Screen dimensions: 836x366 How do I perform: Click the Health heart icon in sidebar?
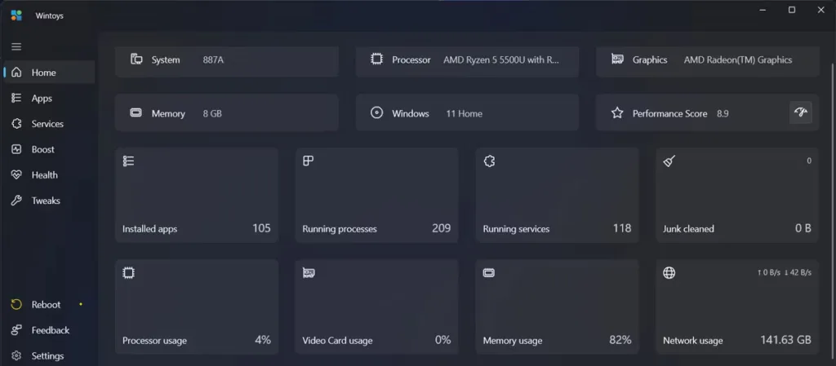pos(16,174)
